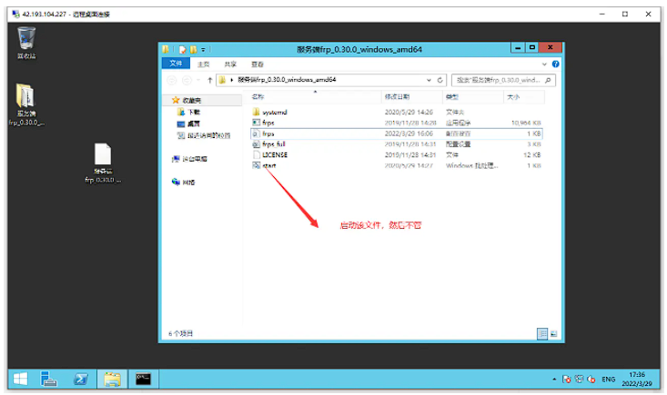Open the Recycle Bin on desktop
This screenshot has width=667, height=395.
(26, 39)
